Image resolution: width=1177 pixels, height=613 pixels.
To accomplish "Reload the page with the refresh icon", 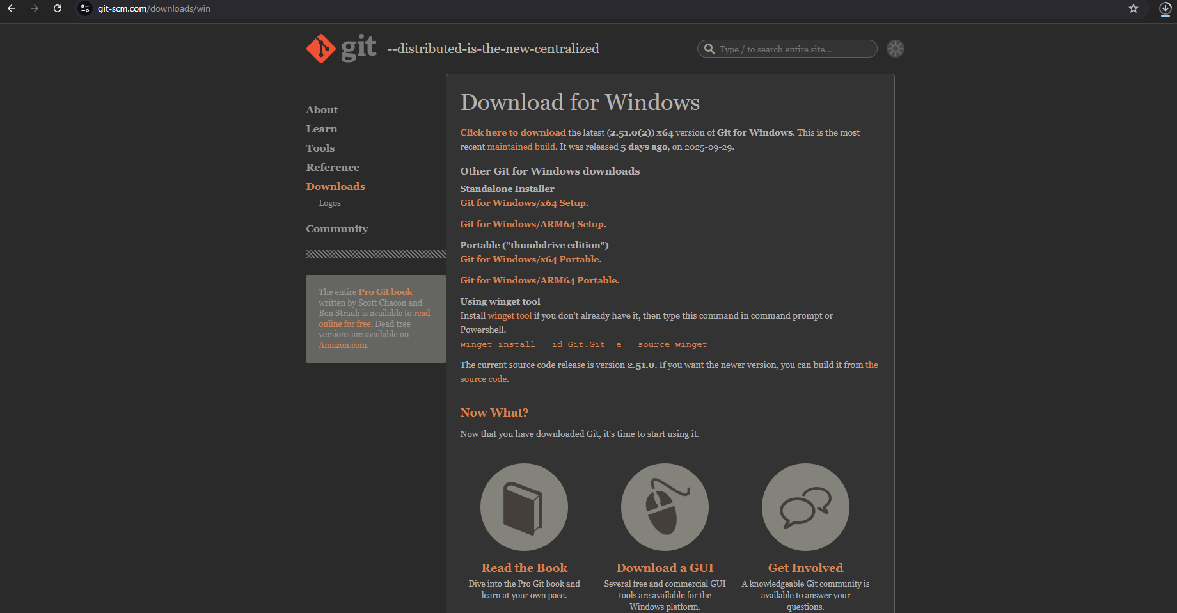I will tap(58, 8).
